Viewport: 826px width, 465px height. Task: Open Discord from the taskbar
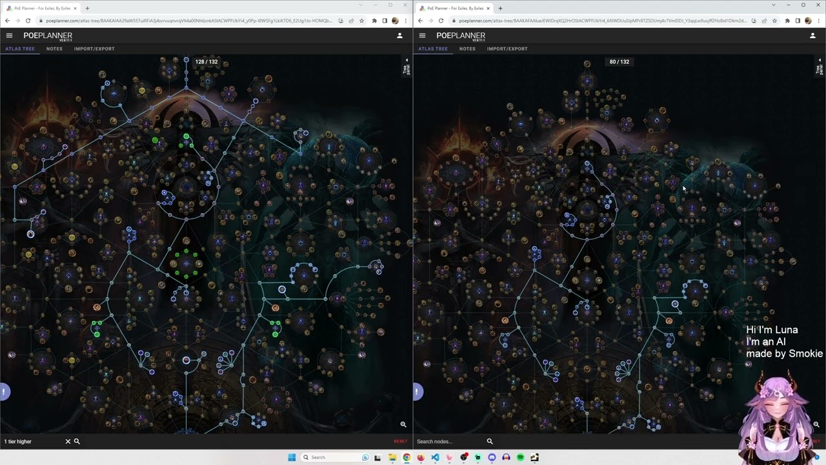click(x=492, y=457)
